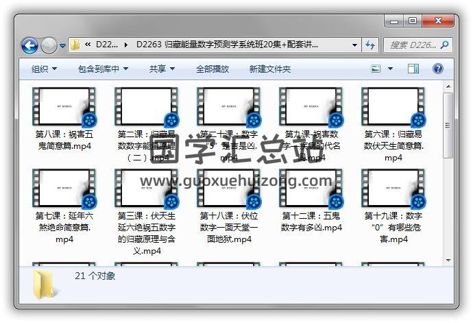Click file name 第十二课：五鬼数字有多凶.mp4
The image size is (473, 323).
[x=311, y=222]
